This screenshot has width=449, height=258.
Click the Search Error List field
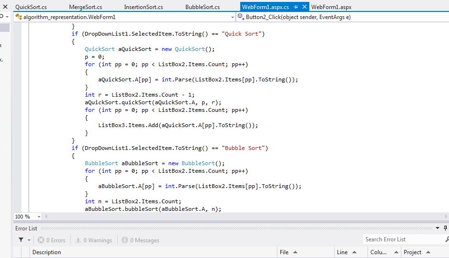[x=403, y=239]
